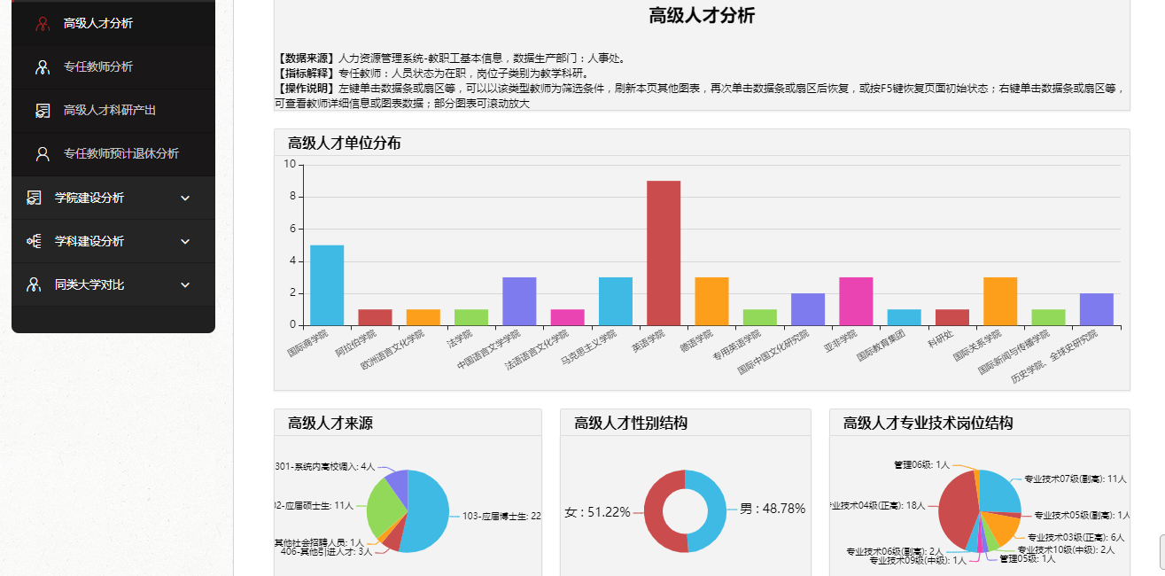Click the 国际关系学院 orange bar

point(1000,301)
